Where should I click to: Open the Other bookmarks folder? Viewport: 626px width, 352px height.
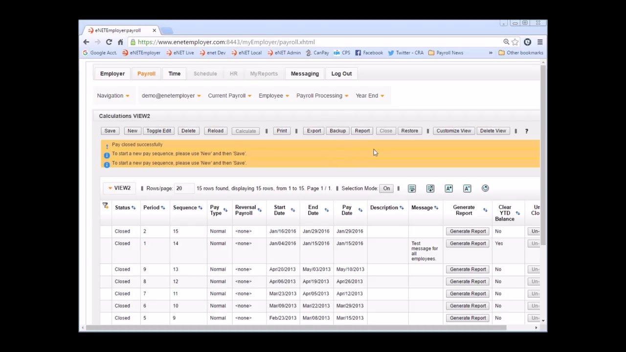pos(521,53)
